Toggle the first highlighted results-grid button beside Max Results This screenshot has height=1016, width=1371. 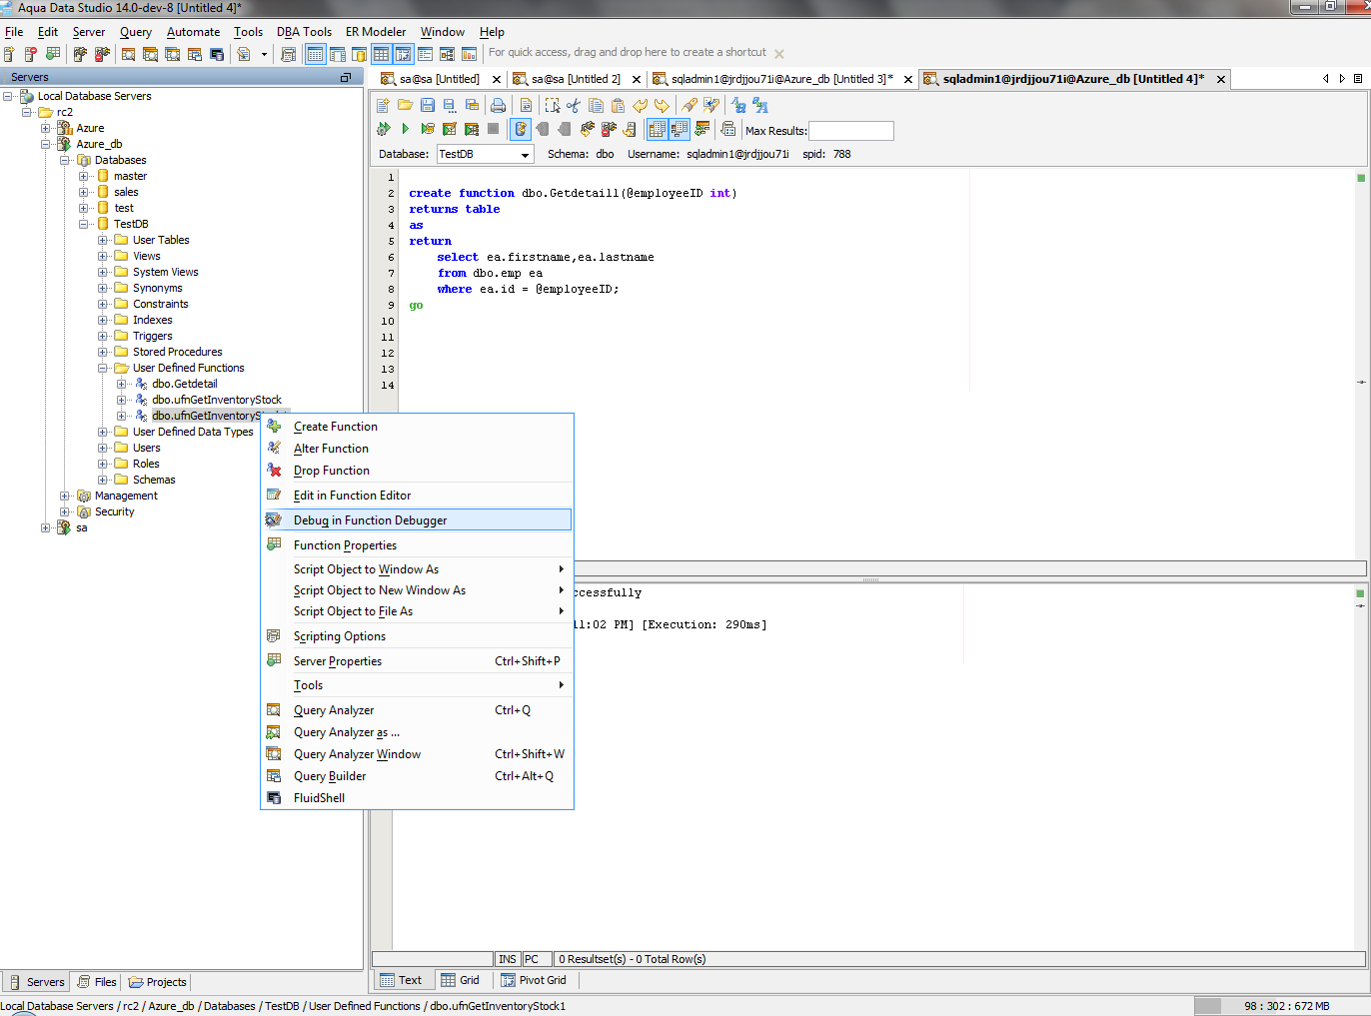coord(657,129)
